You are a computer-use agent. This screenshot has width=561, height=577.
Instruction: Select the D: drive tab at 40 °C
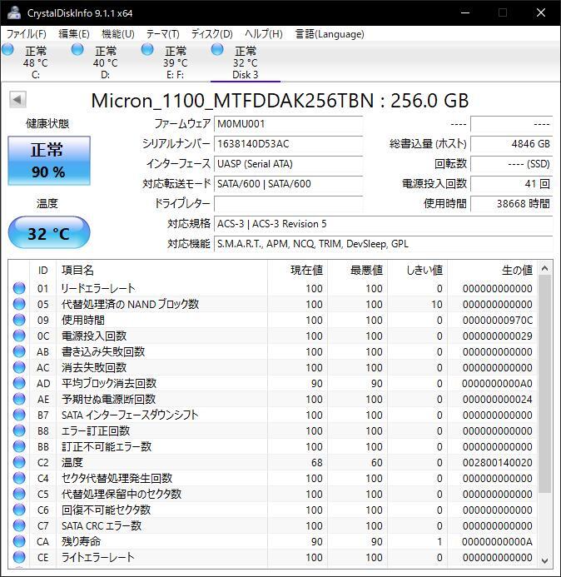coord(105,62)
